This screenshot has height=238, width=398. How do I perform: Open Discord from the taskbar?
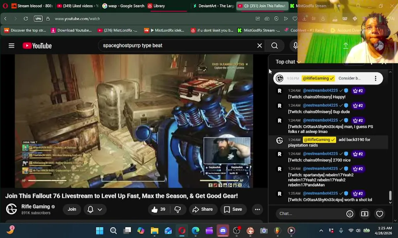[223, 230]
